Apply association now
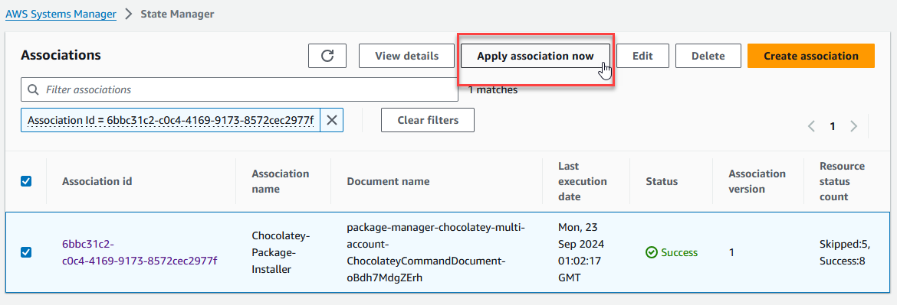 click(535, 56)
